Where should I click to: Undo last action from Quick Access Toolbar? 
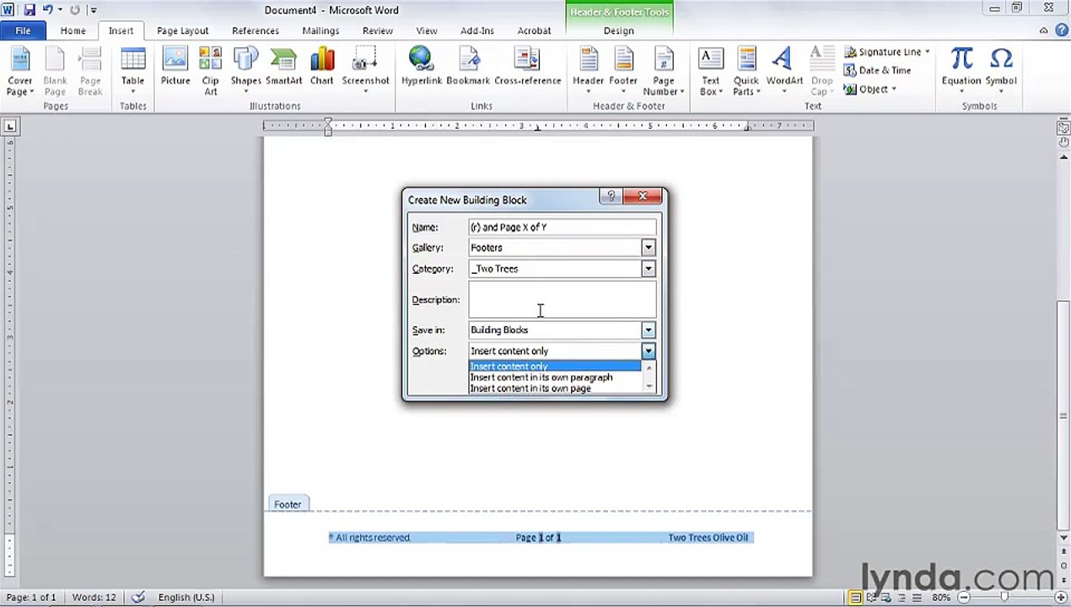[x=48, y=10]
